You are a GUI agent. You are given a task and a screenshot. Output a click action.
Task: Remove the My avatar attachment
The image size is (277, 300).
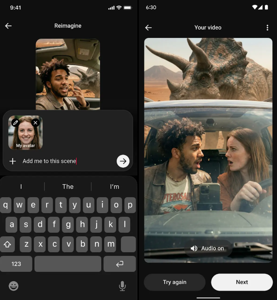pos(36,122)
